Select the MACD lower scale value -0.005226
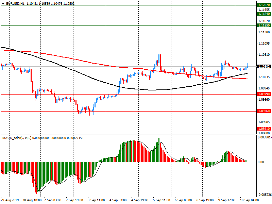Image resolution: width=272 pixels, height=204 pixels. pos(265,195)
